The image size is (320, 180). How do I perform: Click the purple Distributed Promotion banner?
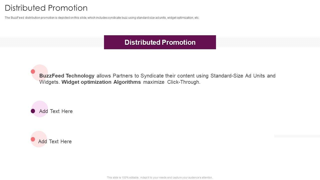point(160,42)
